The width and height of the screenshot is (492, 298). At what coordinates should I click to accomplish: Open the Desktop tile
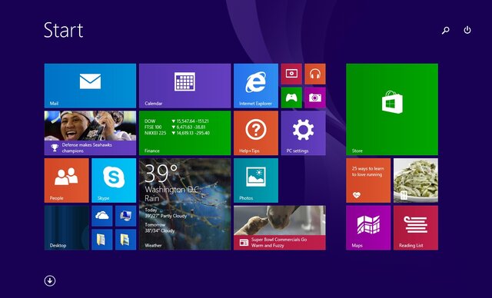tap(67, 228)
